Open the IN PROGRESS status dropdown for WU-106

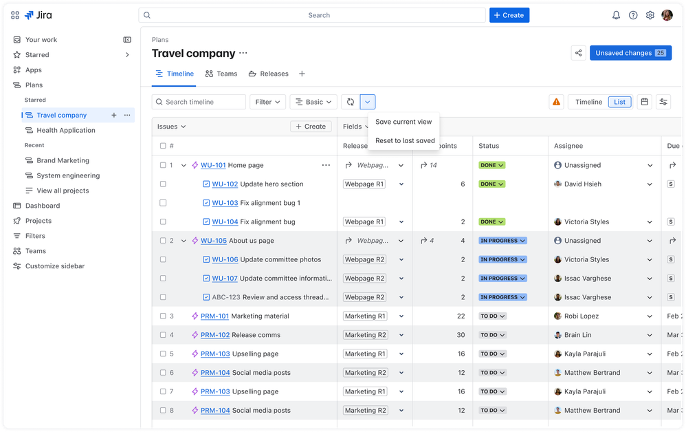click(x=503, y=260)
